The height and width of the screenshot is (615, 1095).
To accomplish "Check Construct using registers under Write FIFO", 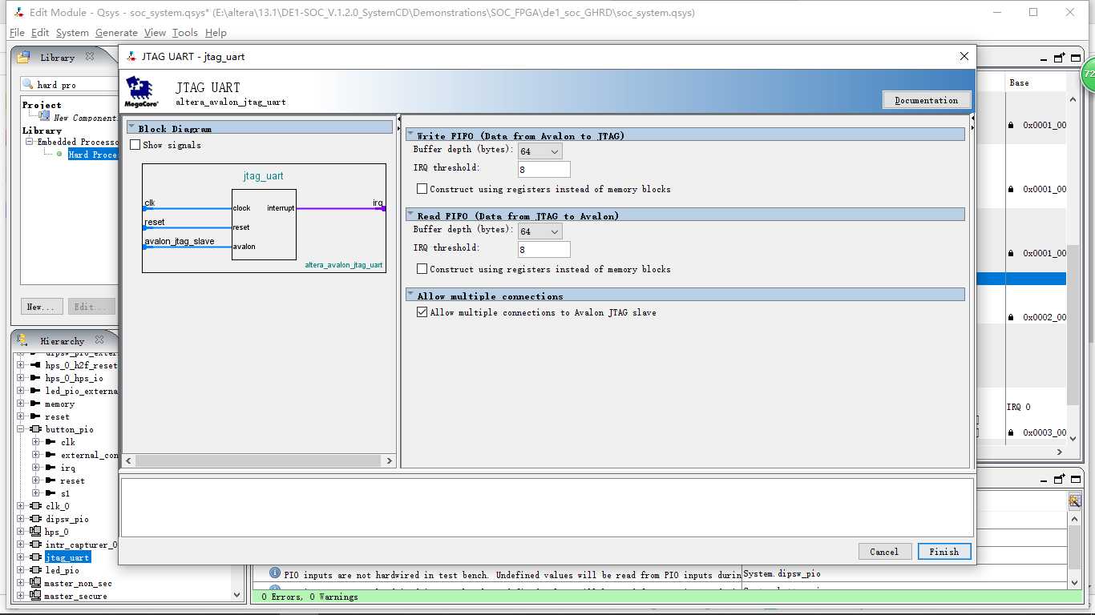I will point(422,189).
